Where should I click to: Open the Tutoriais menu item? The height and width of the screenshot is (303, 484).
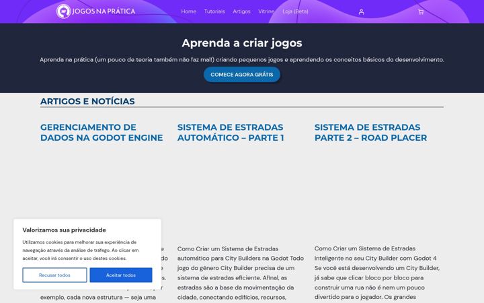[x=214, y=11]
